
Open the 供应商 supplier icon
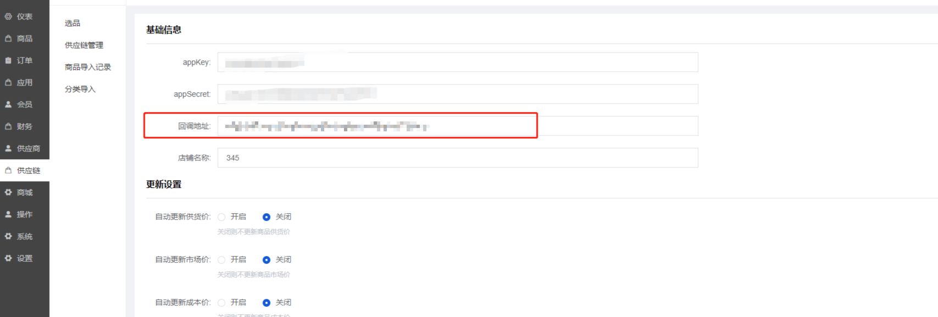8,148
